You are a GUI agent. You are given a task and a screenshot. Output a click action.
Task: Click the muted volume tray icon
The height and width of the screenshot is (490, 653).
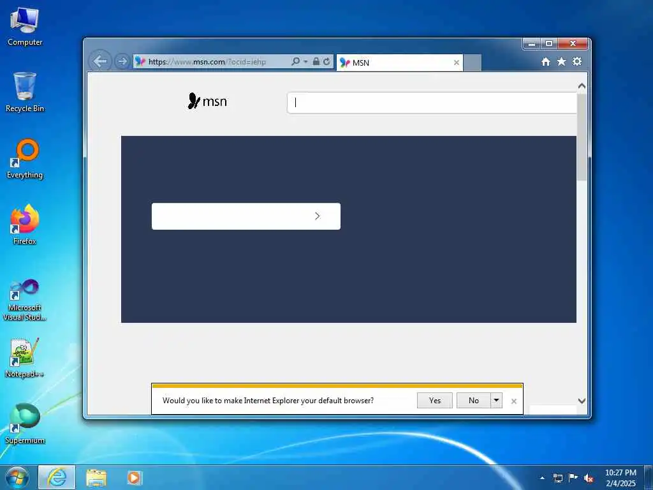(x=589, y=478)
